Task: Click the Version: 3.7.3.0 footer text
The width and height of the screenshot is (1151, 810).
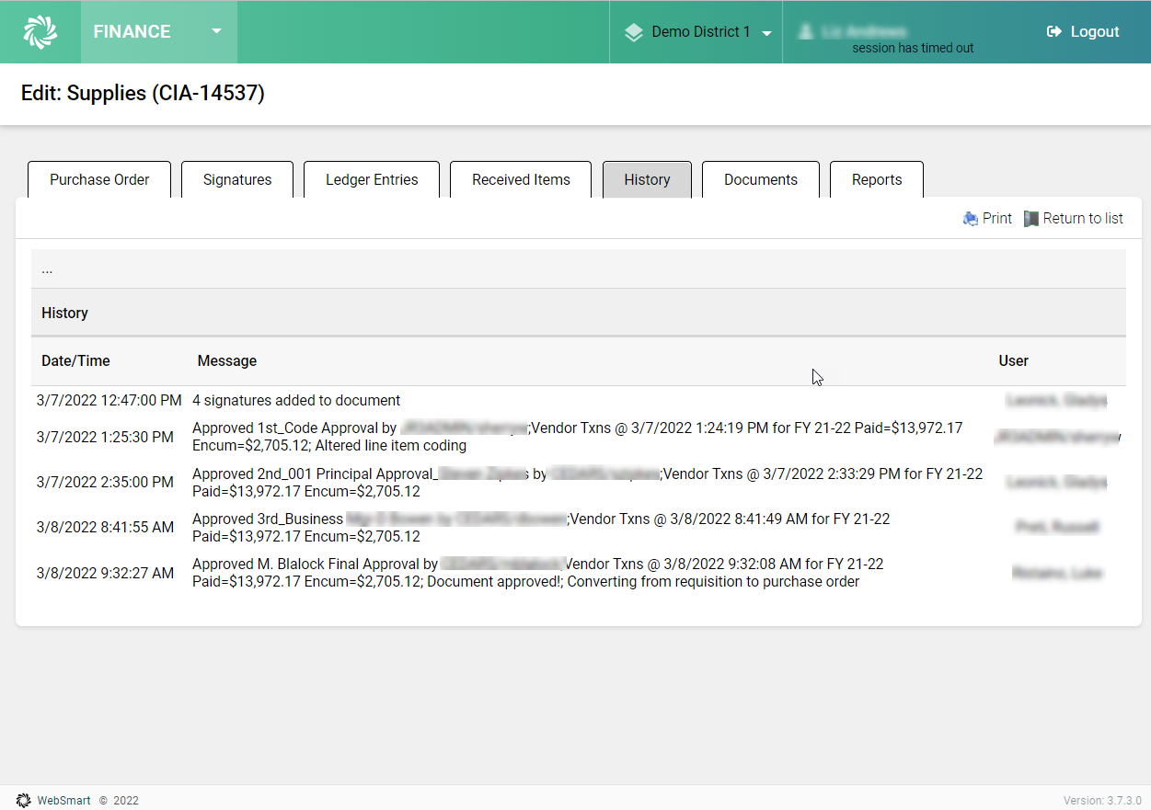Action: click(1102, 800)
